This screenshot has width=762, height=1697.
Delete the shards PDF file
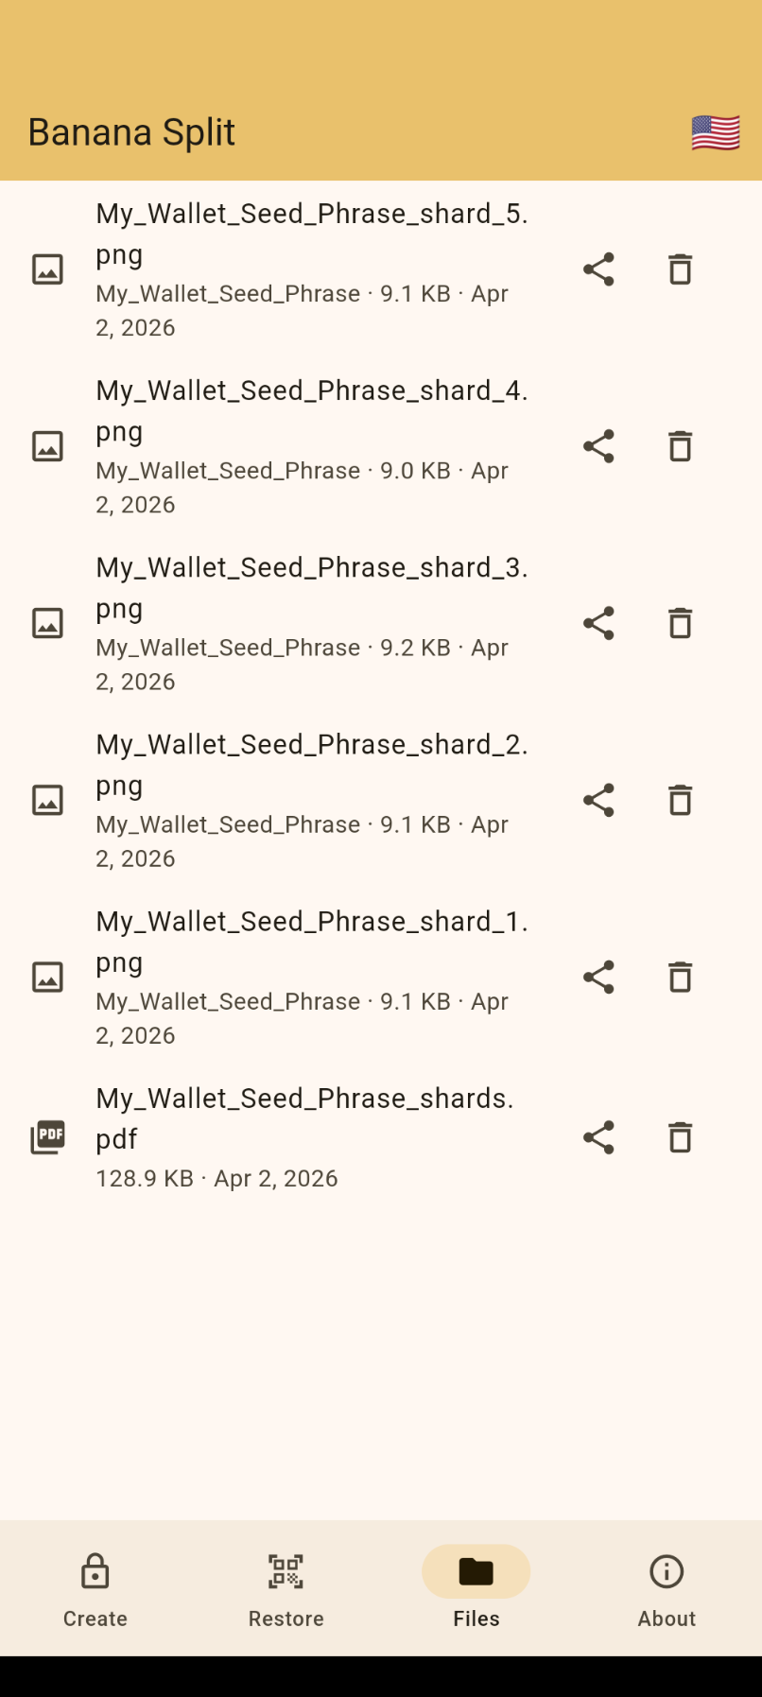click(x=680, y=1137)
